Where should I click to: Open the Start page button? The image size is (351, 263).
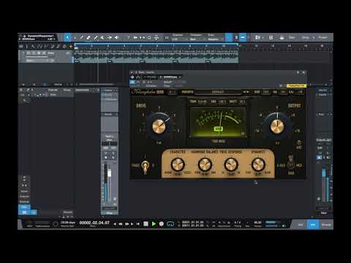[x=292, y=37]
